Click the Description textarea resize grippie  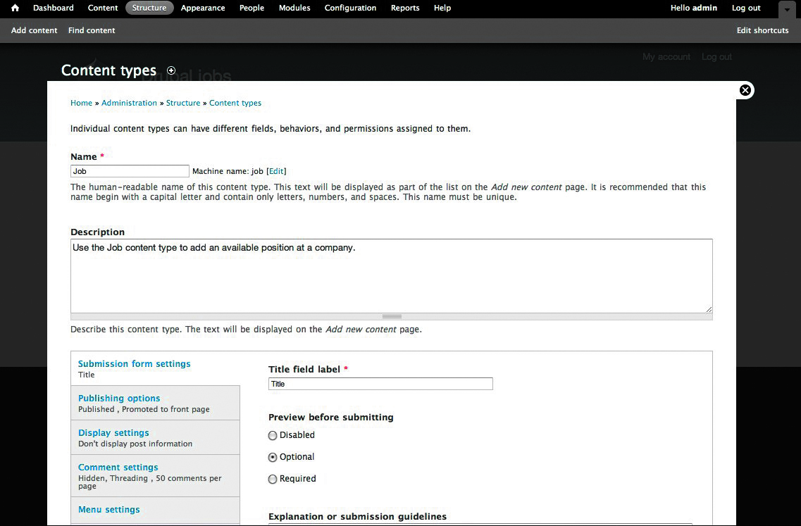click(x=391, y=317)
